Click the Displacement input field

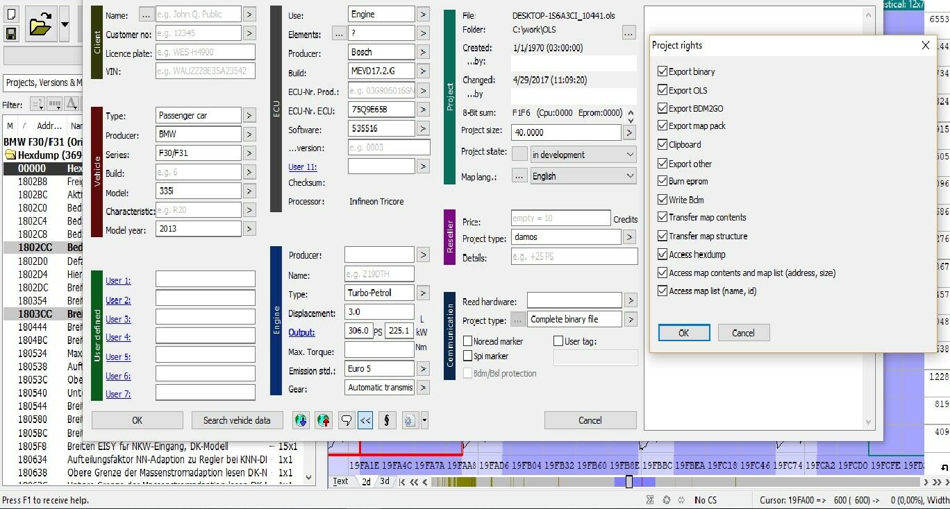pos(379,312)
